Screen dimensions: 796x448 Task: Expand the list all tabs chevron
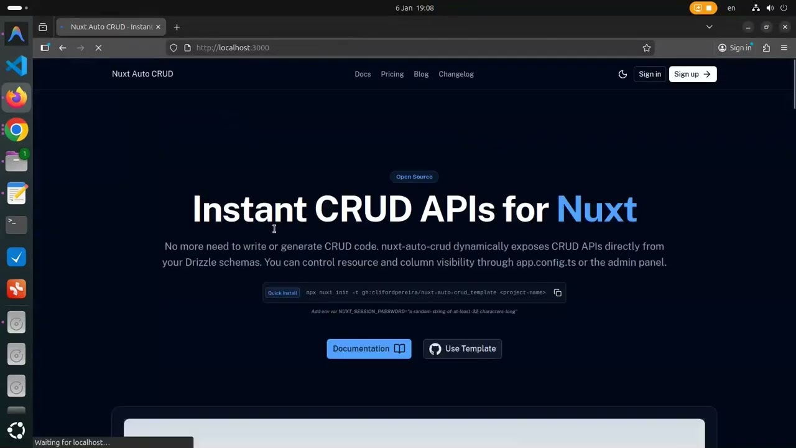(x=709, y=27)
